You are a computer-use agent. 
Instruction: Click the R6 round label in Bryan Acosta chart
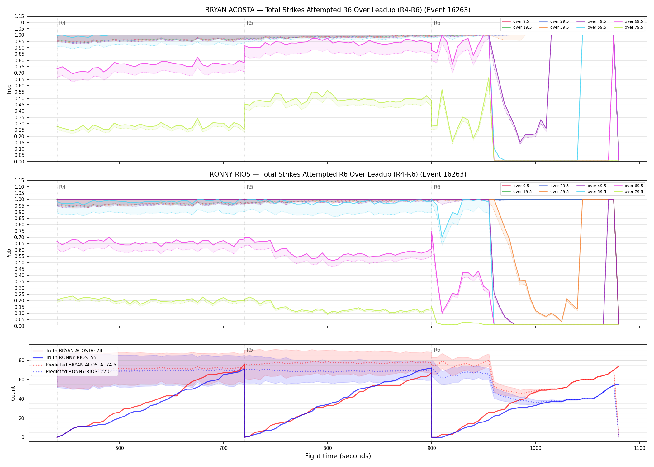coord(437,23)
